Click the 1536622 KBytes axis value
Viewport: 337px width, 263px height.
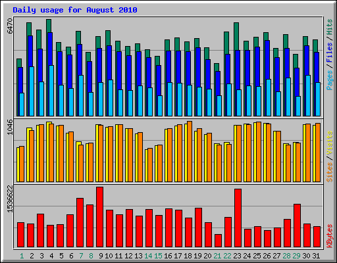coord(10,199)
